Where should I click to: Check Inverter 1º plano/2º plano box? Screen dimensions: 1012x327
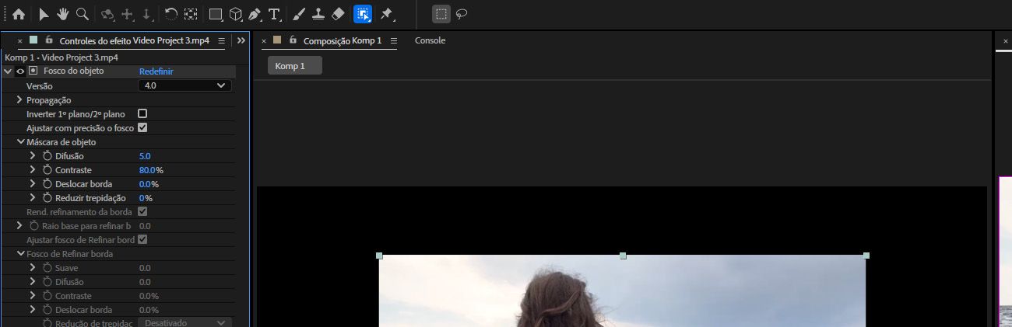[142, 113]
